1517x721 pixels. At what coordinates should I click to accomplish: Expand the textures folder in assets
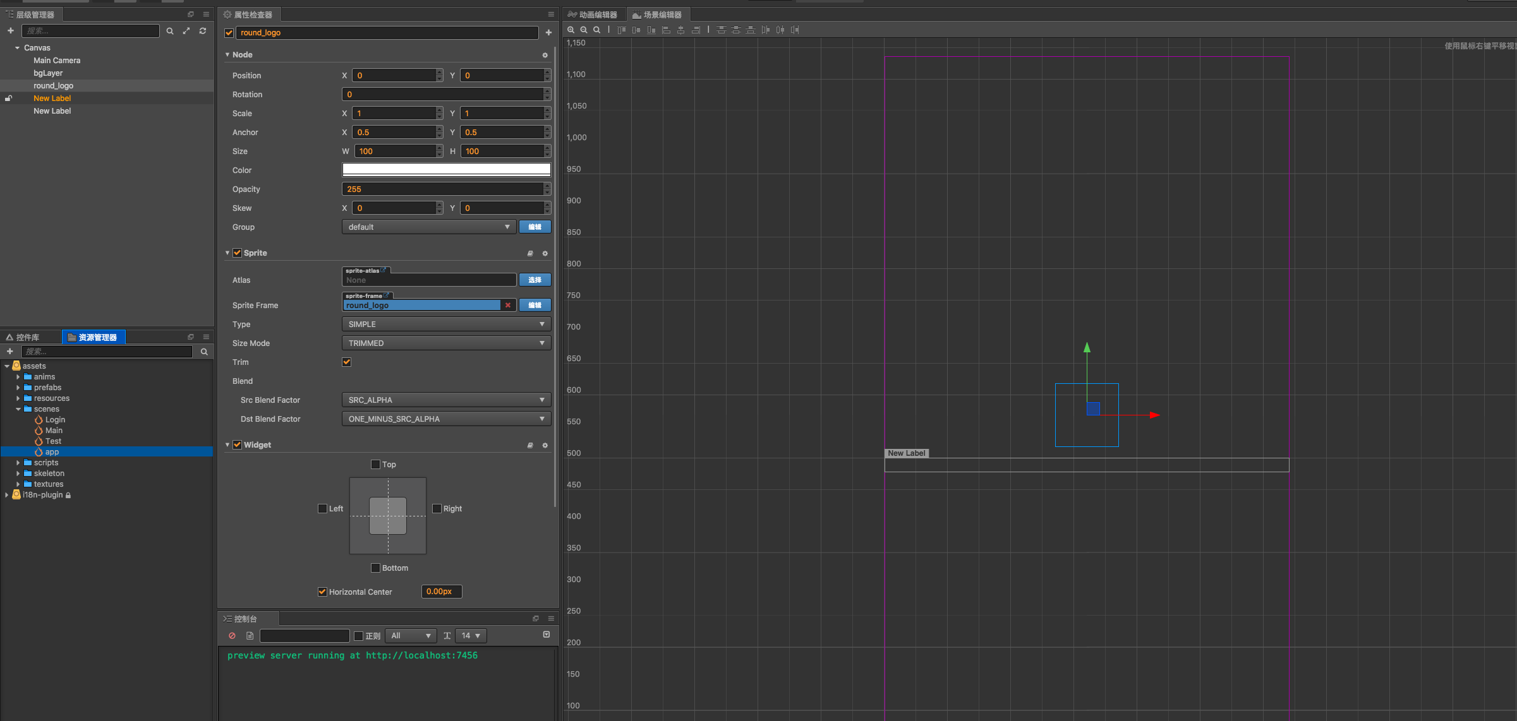(x=18, y=484)
